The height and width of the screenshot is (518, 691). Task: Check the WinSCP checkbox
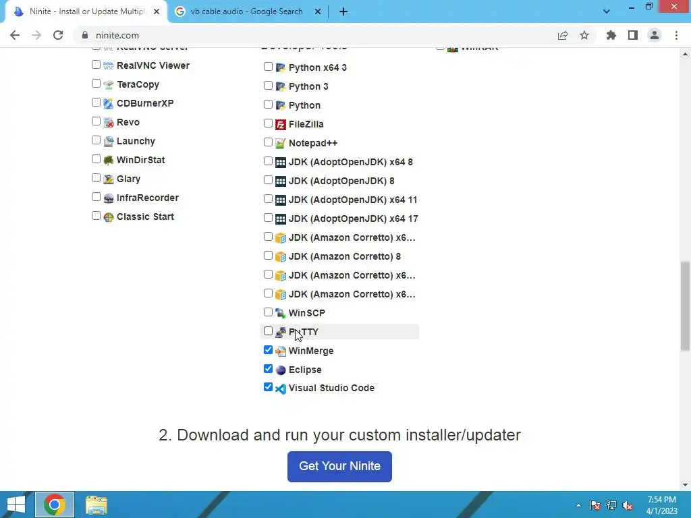point(268,312)
